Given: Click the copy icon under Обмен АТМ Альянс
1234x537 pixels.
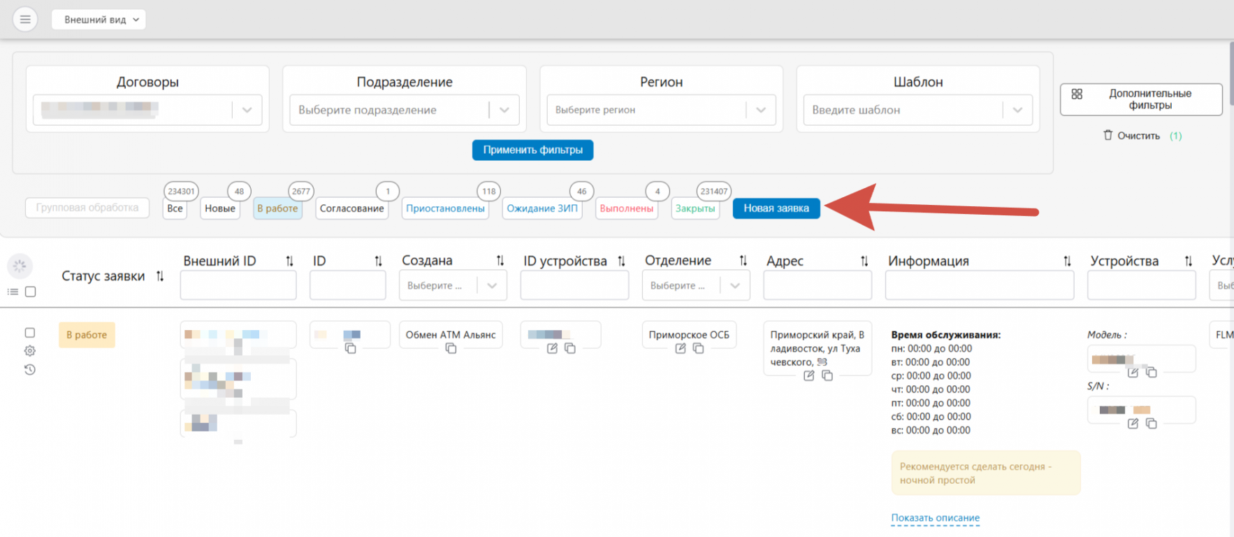Looking at the screenshot, I should [451, 348].
